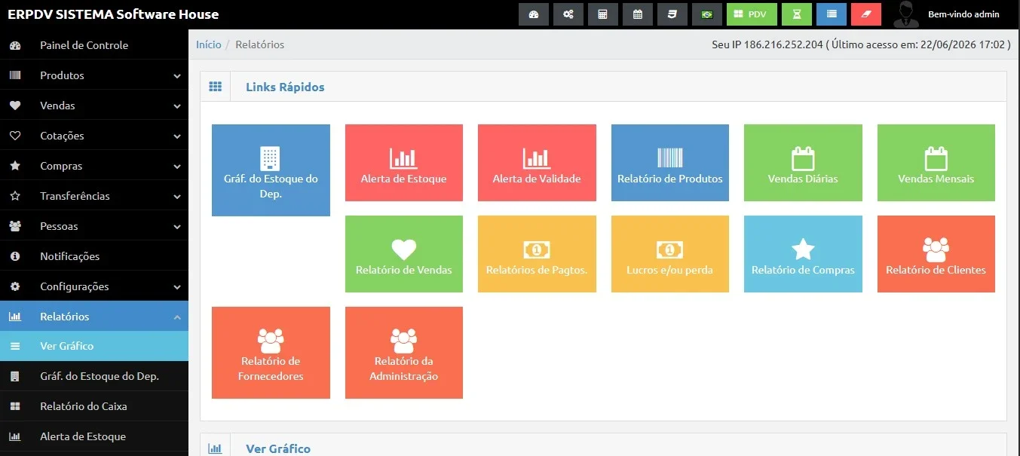Select Alerta de Estoque sidebar item
The height and width of the screenshot is (456, 1020).
[x=94, y=436]
